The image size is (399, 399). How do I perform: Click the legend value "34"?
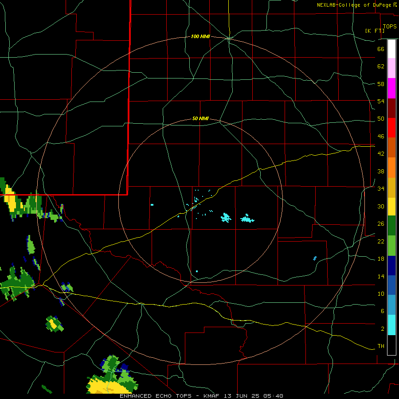381,189
